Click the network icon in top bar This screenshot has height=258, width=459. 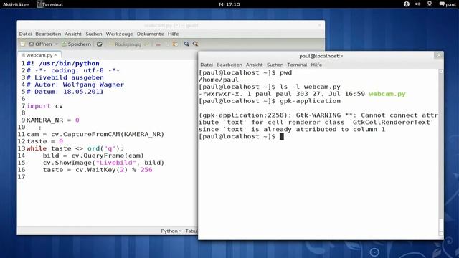click(x=430, y=4)
